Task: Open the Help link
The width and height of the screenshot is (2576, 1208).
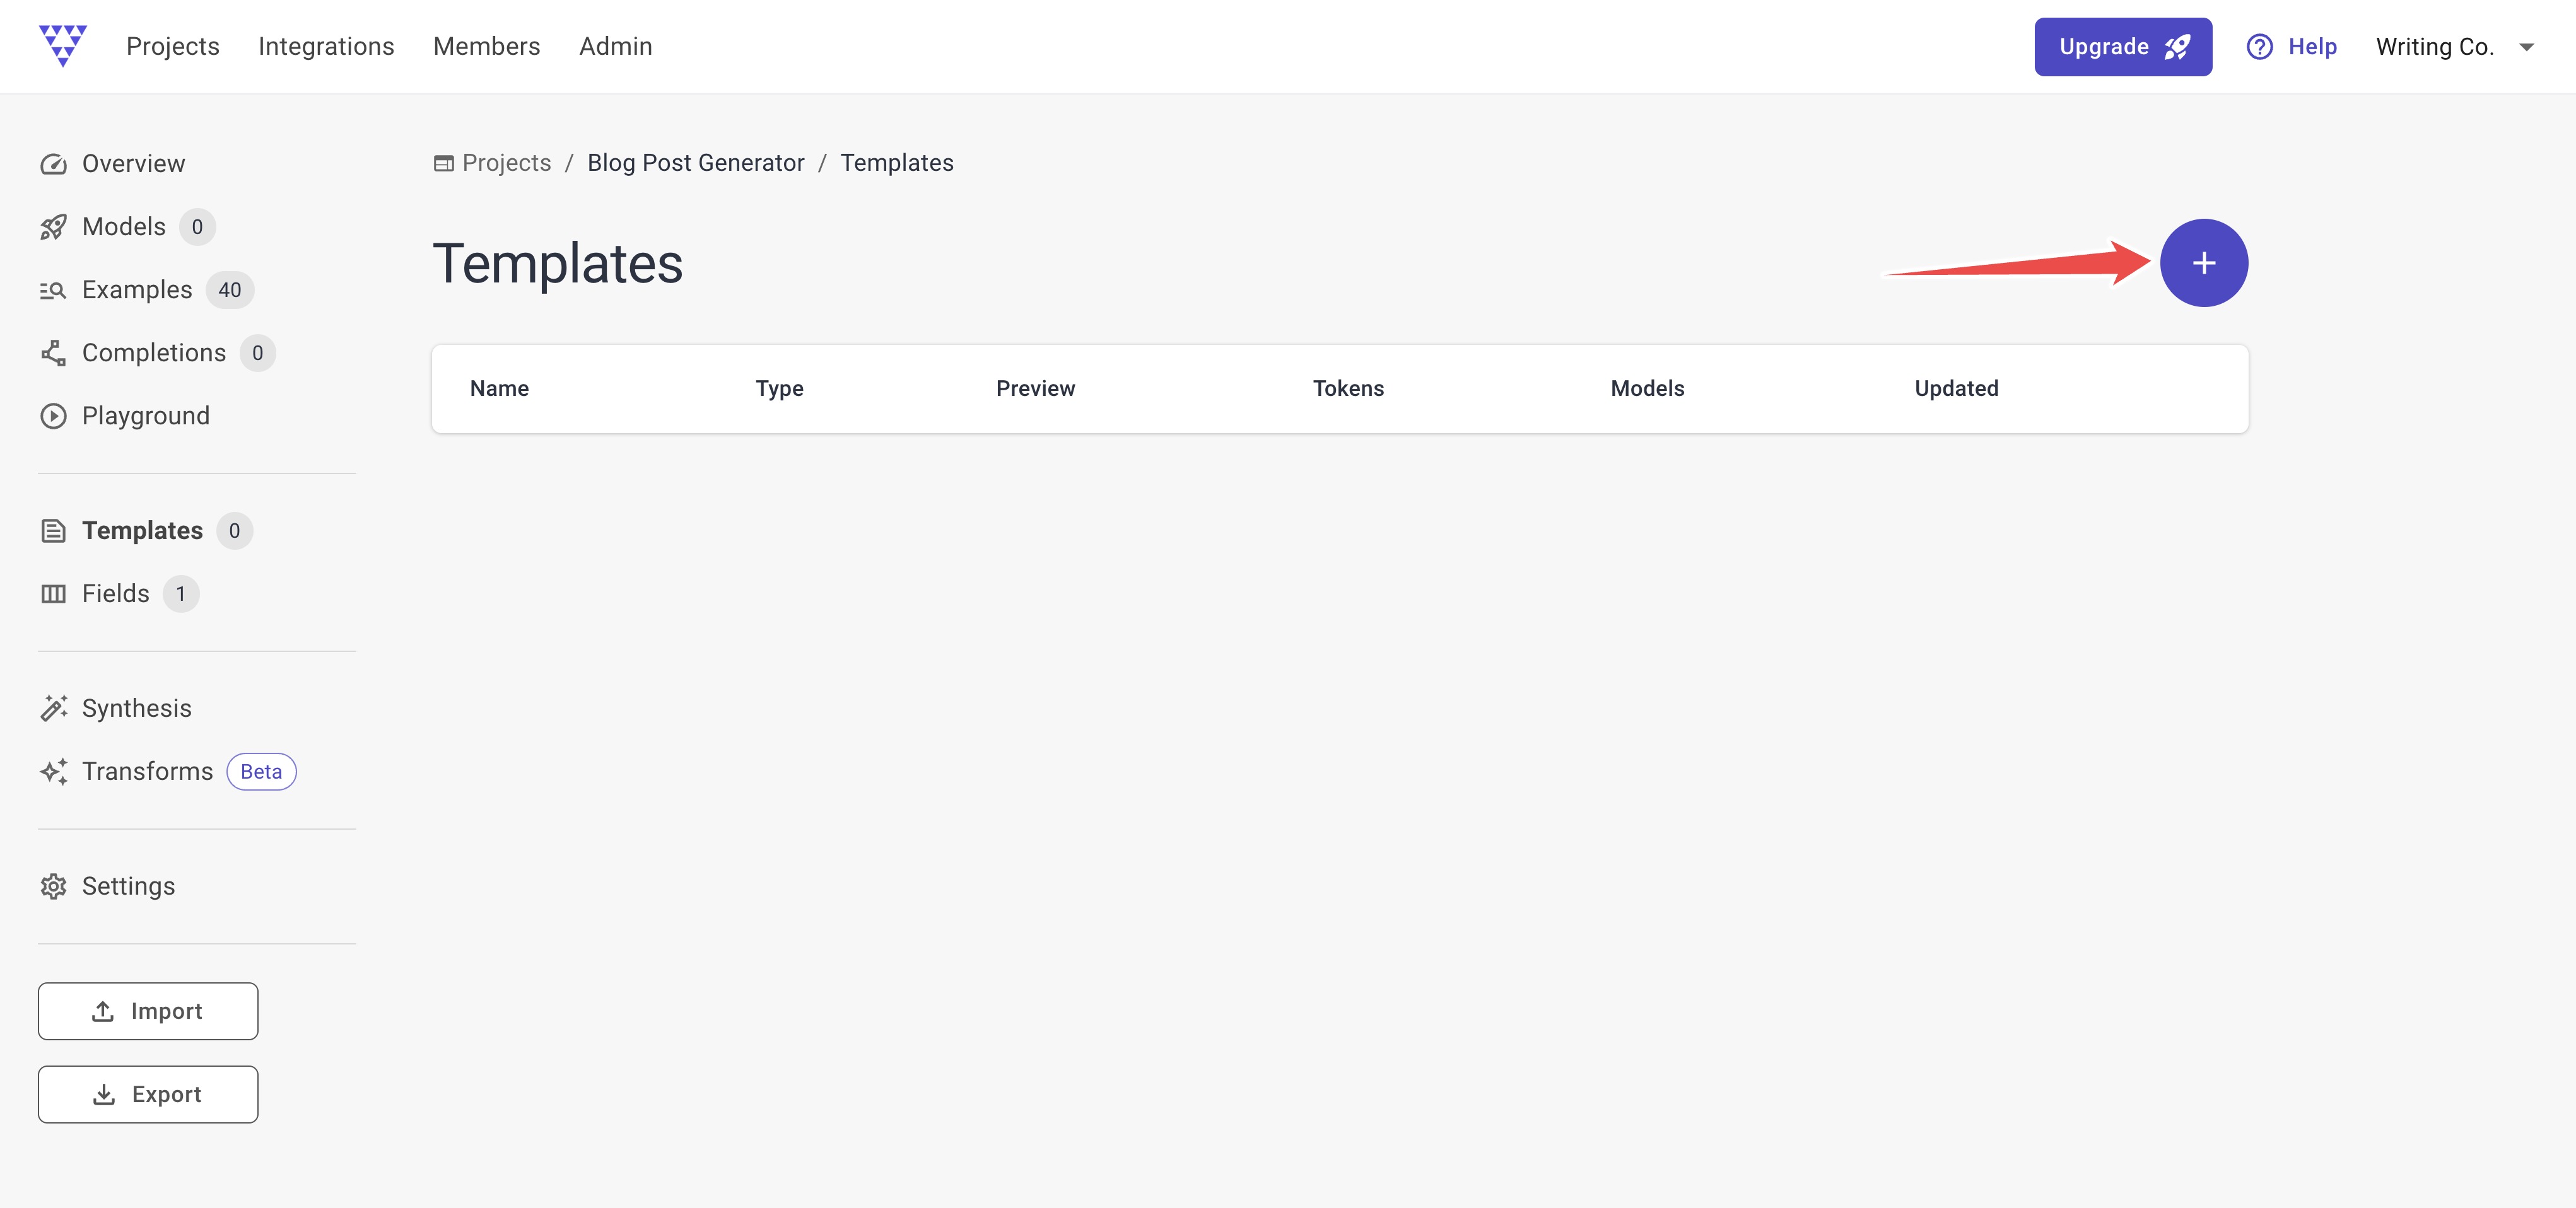Action: coord(2312,47)
